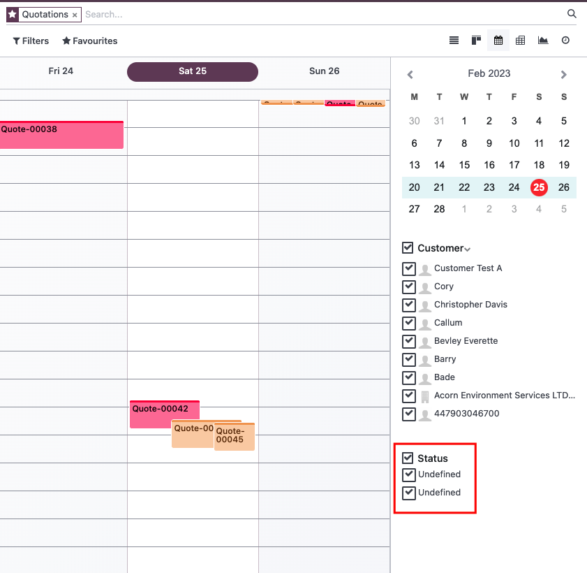Open the Quote-00045 event
This screenshot has height=573, width=587.
(x=234, y=436)
